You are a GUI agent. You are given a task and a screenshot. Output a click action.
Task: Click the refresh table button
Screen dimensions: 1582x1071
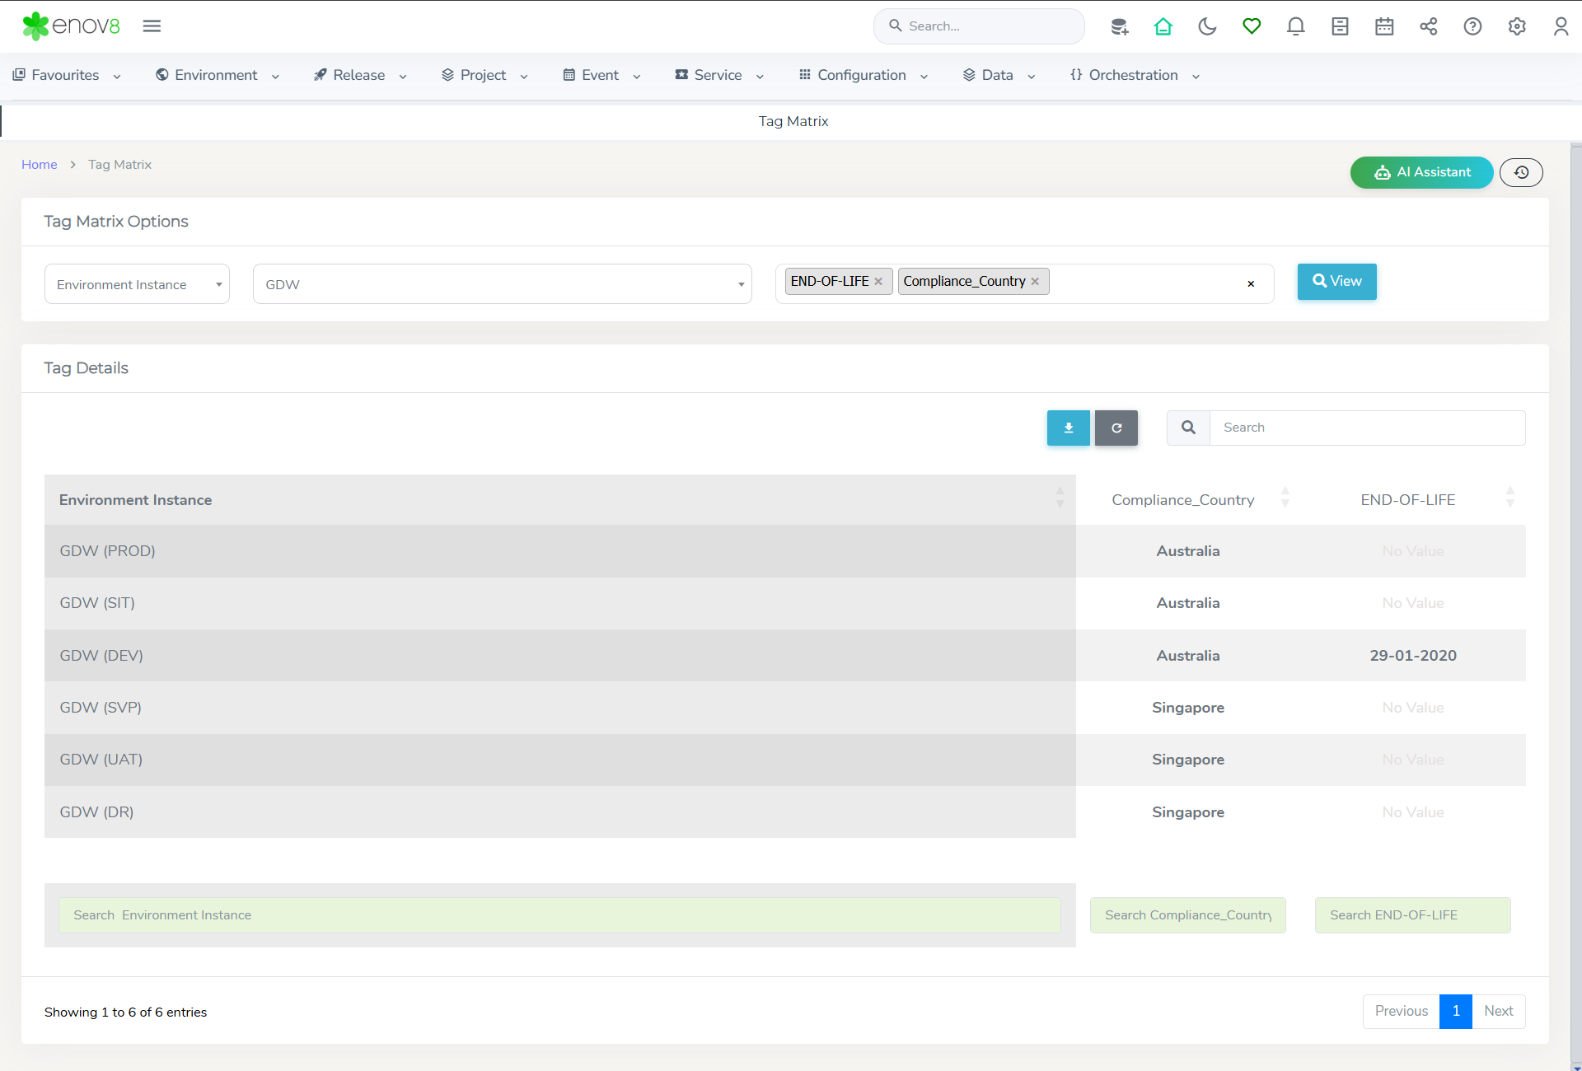point(1116,428)
